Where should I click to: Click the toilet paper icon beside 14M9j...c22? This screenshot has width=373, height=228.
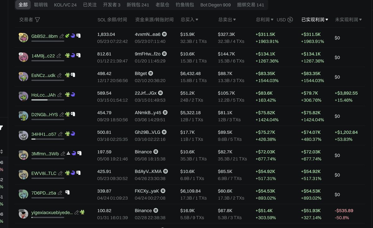79,56
